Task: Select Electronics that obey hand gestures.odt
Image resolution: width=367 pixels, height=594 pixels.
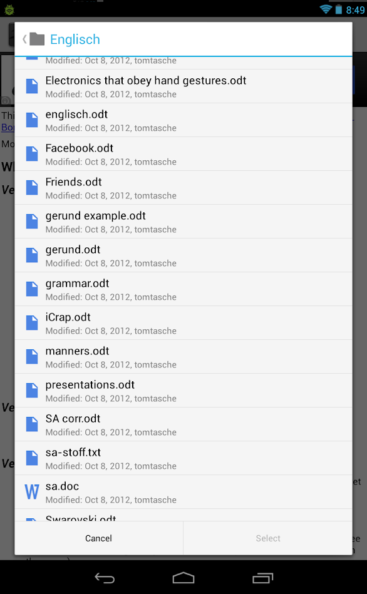Action: [183, 86]
